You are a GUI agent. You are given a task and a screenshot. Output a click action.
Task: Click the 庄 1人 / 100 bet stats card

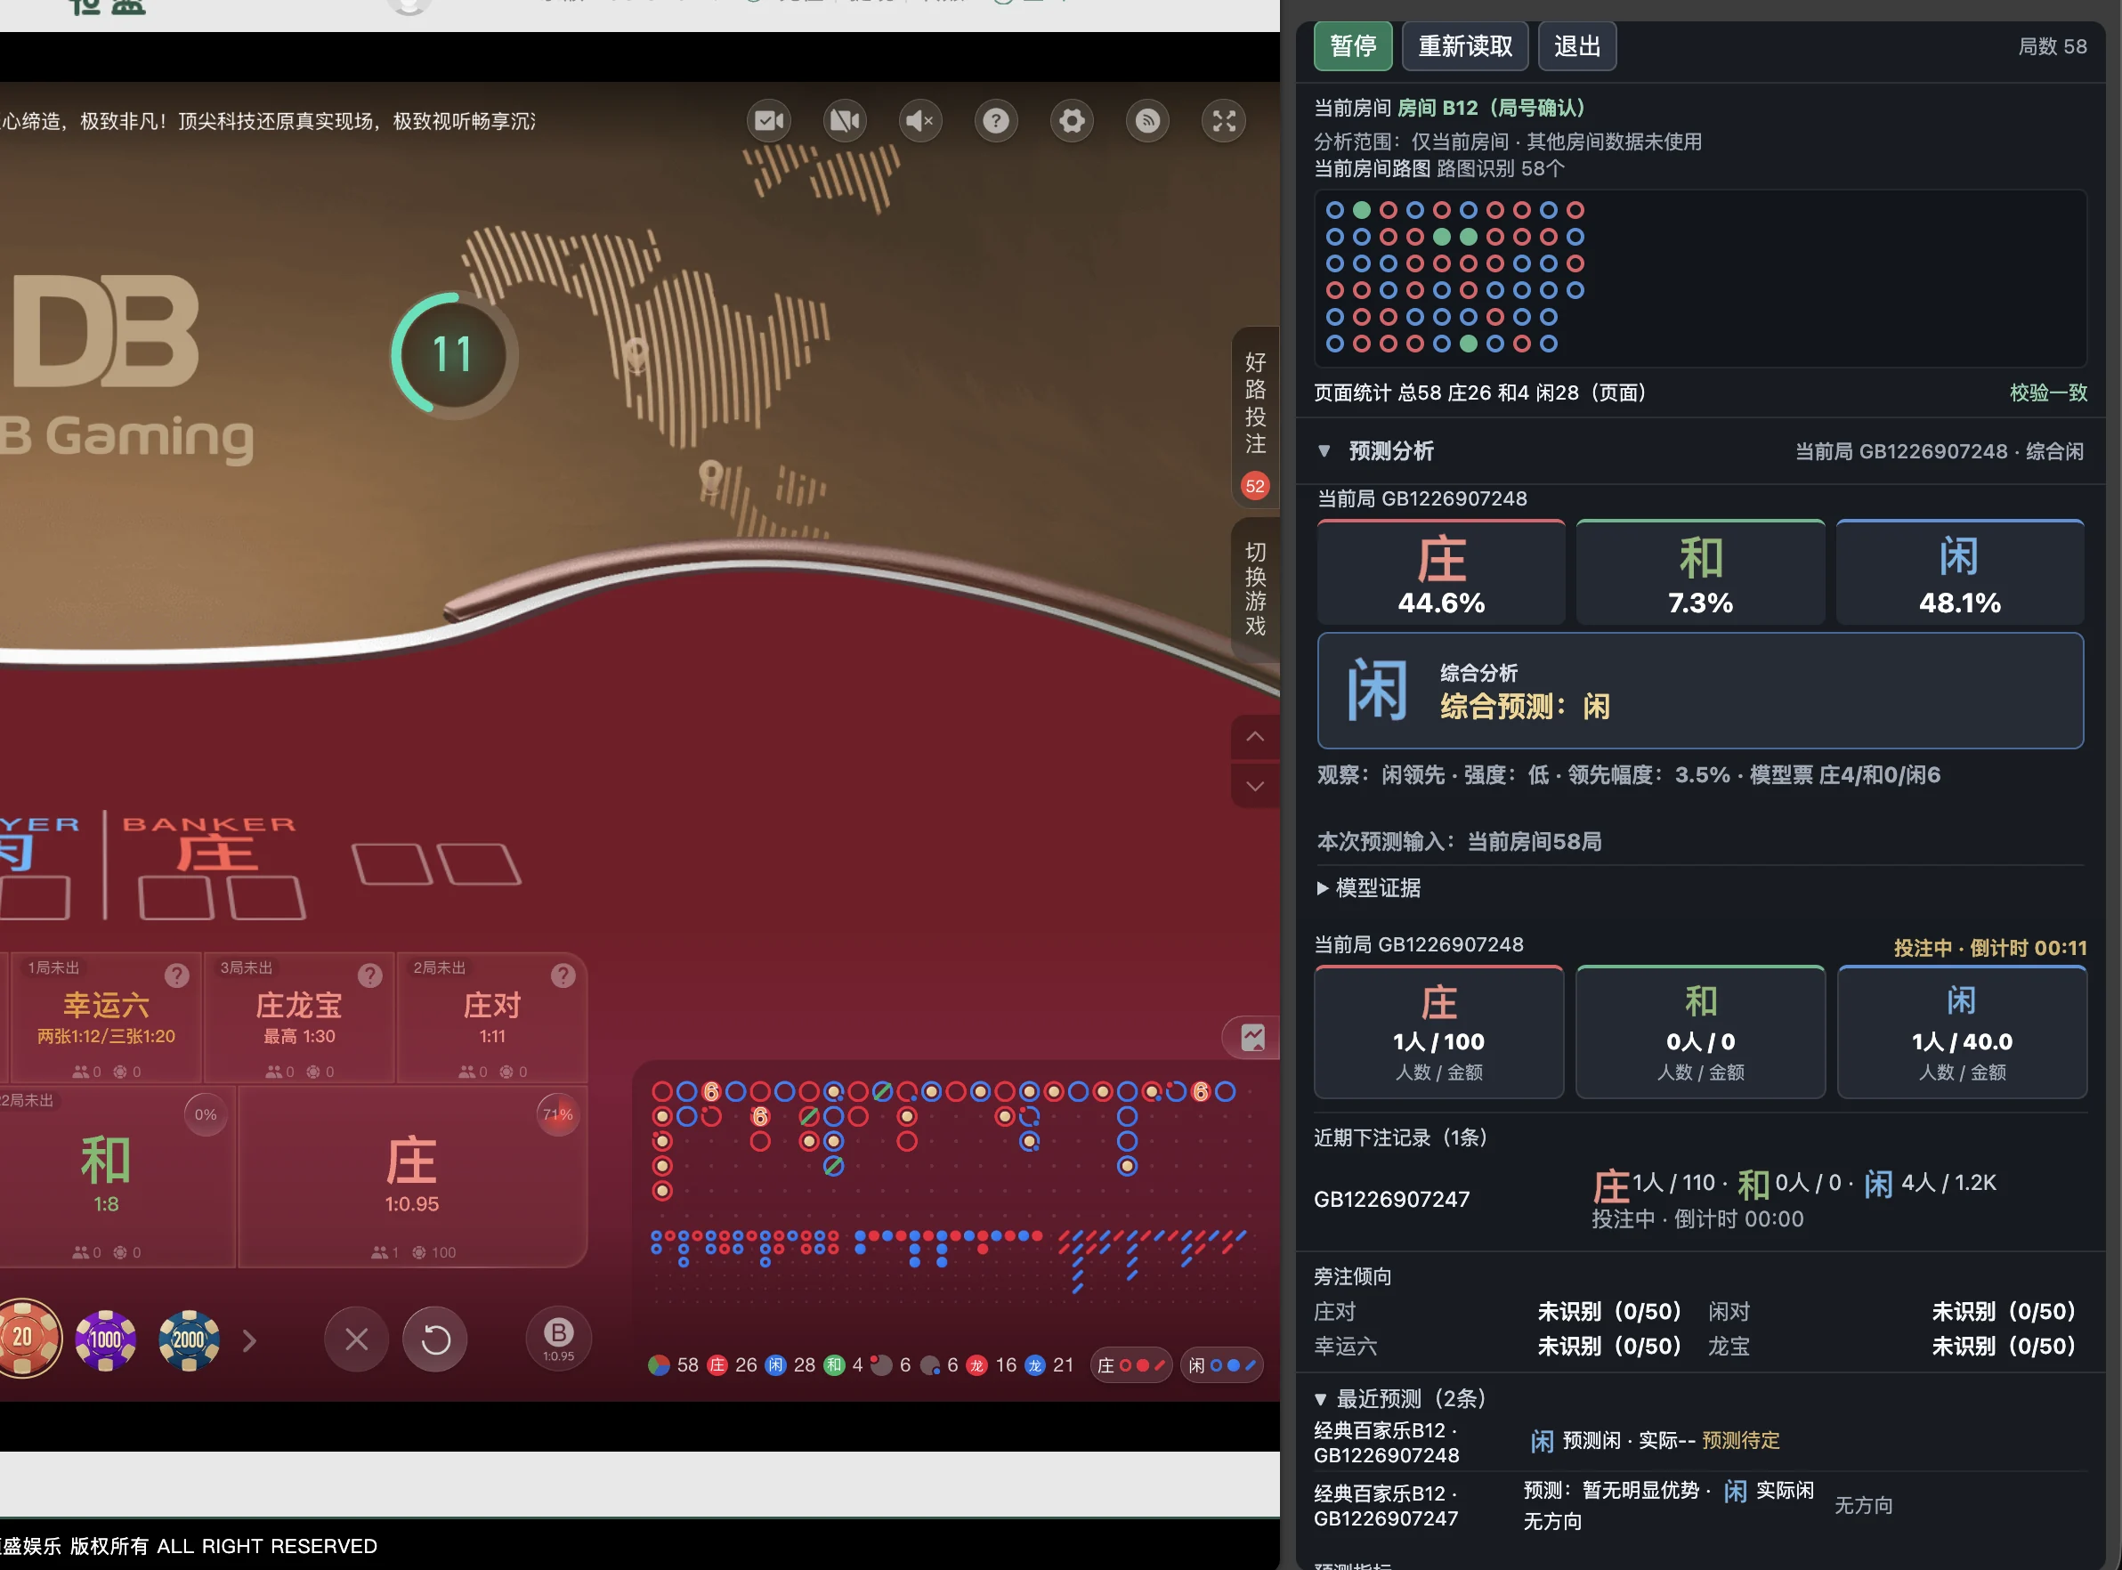pyautogui.click(x=1438, y=1032)
